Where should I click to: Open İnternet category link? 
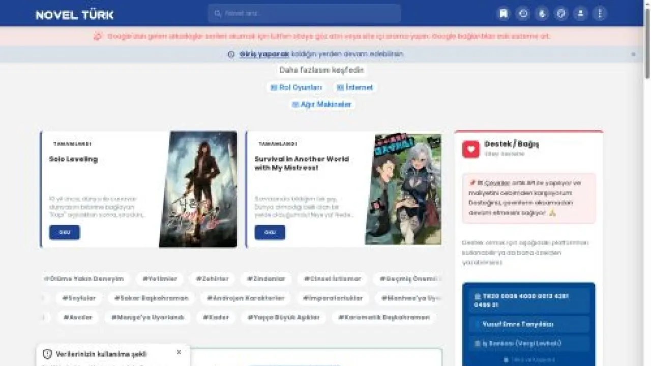355,87
